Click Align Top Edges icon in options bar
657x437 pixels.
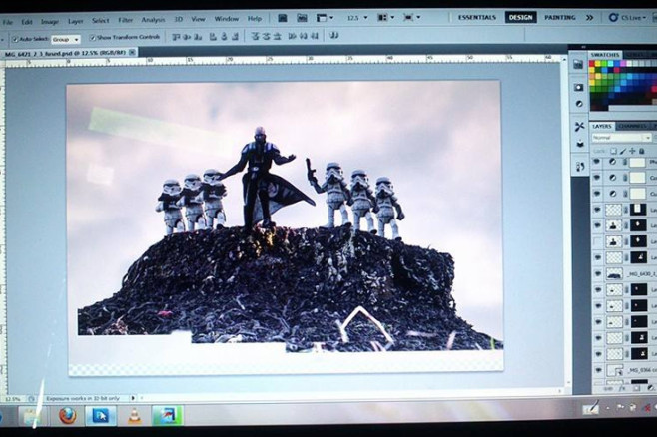176,37
